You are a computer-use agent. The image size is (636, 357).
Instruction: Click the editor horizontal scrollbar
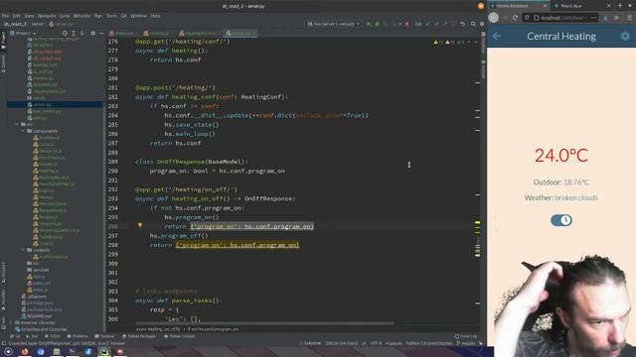tap(264, 323)
